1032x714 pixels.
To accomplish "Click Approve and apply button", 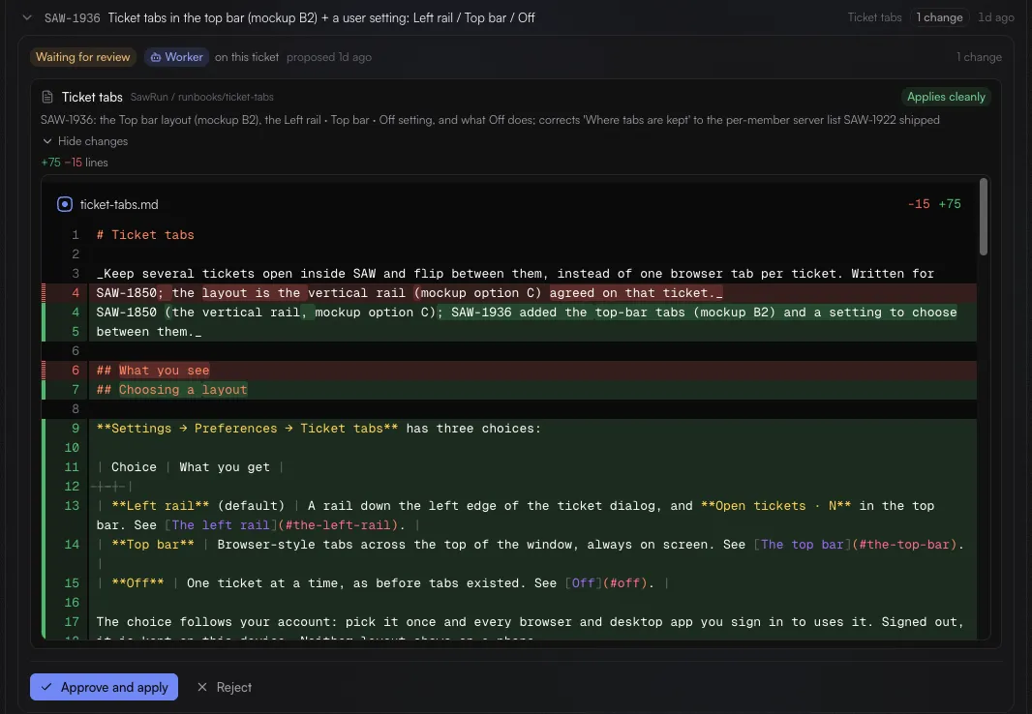I will point(104,687).
